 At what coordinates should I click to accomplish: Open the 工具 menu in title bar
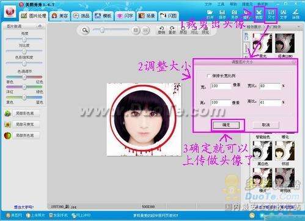click(221, 4)
